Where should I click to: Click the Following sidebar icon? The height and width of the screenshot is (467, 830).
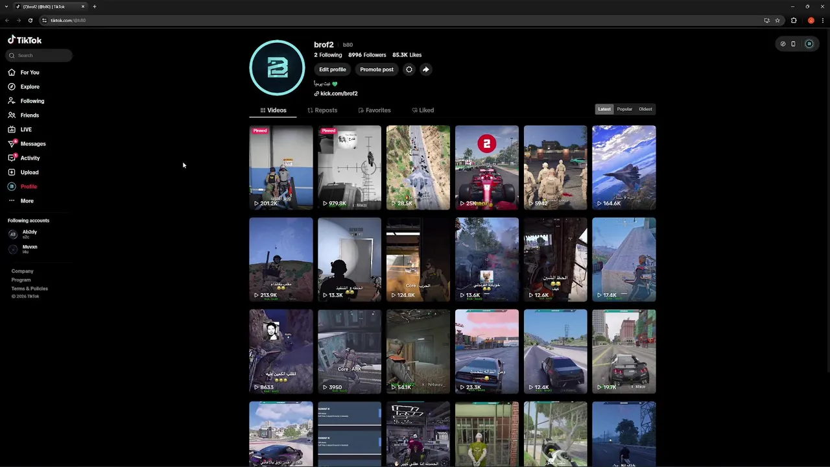point(12,101)
